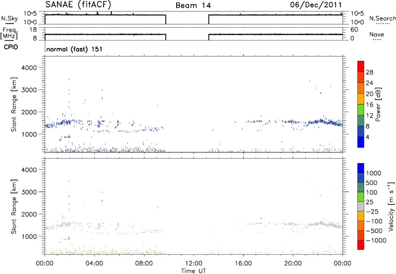This screenshot has width=396, height=274.
Task: Click 4000 tick in the Velocity panel
Action: [29, 170]
